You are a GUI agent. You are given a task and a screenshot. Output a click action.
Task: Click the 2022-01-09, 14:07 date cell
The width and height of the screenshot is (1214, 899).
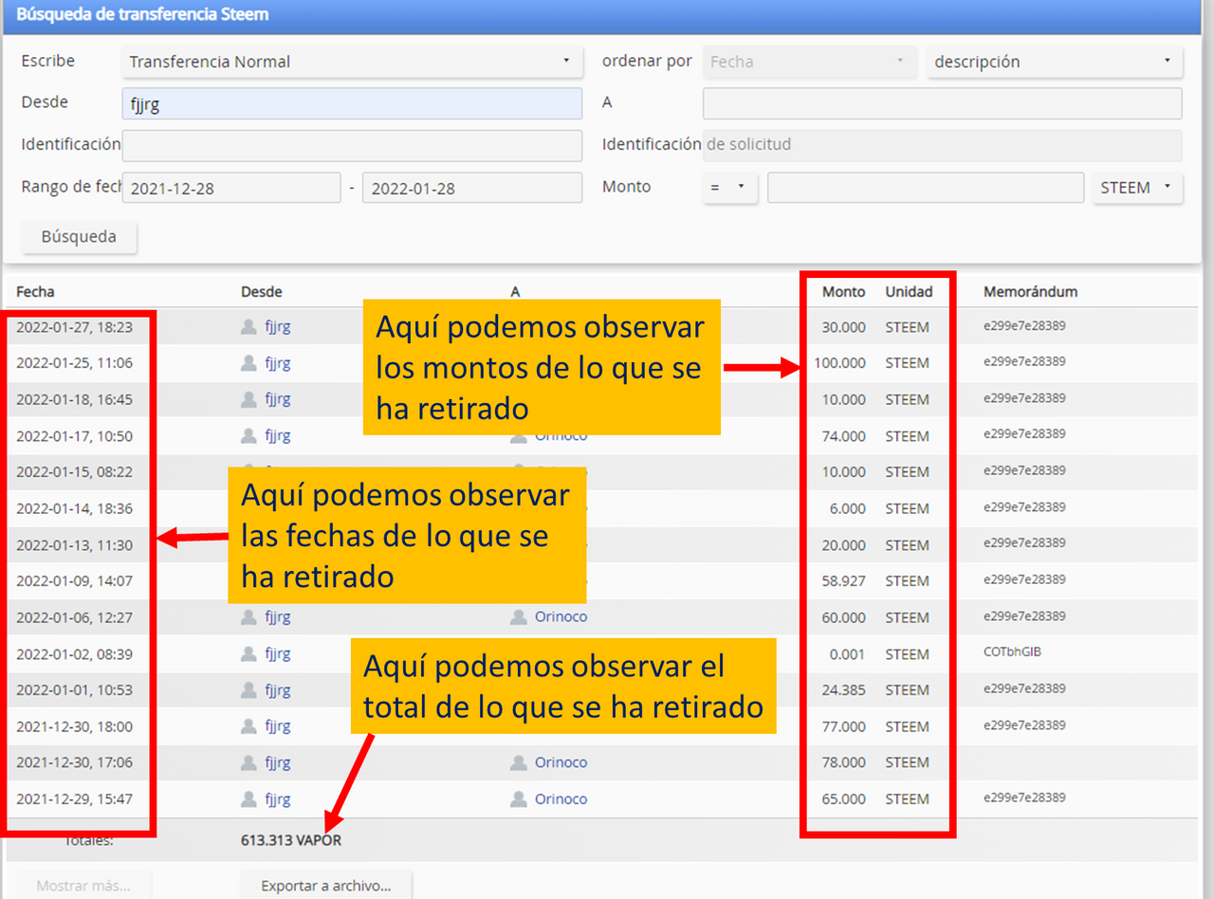74,581
